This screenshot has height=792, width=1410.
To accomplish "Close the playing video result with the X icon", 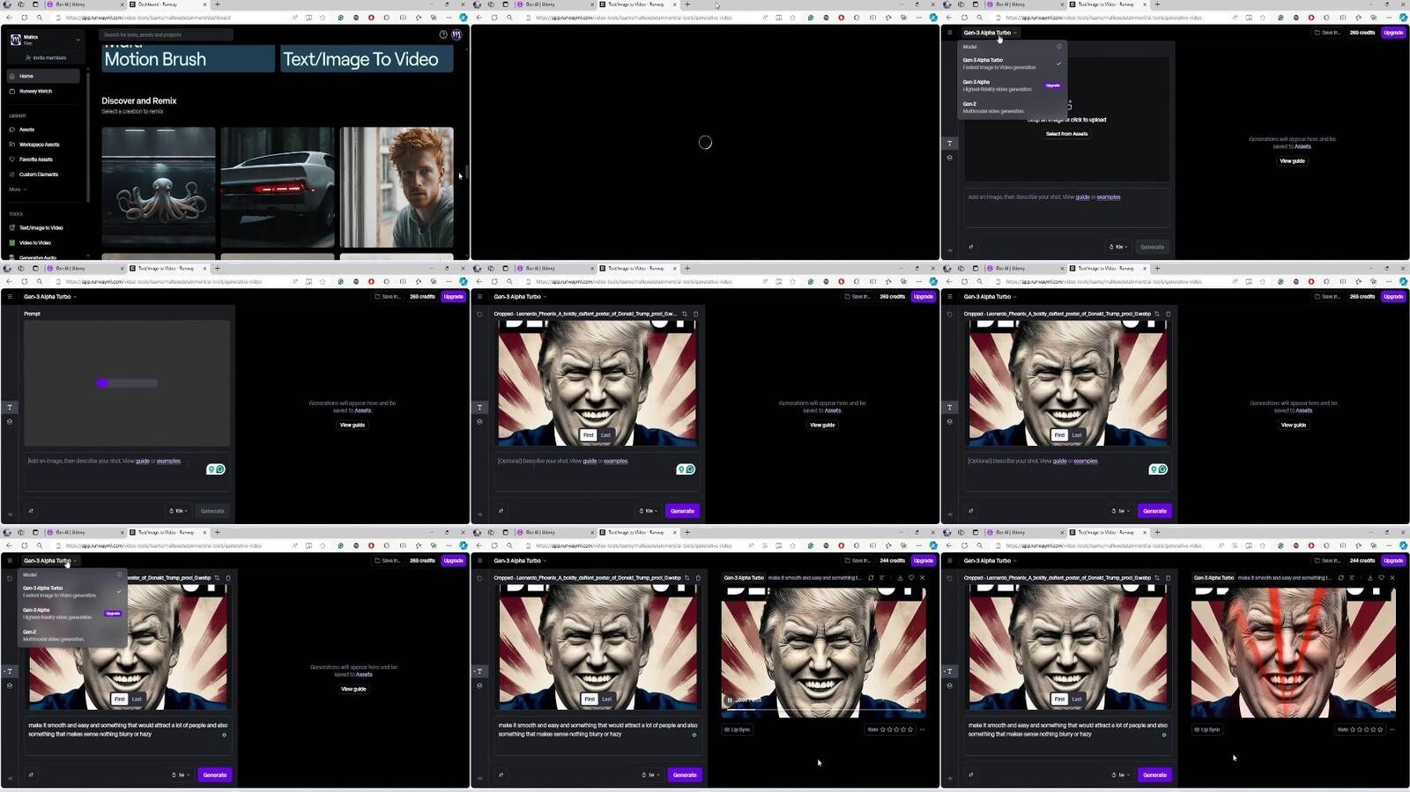I will [923, 578].
